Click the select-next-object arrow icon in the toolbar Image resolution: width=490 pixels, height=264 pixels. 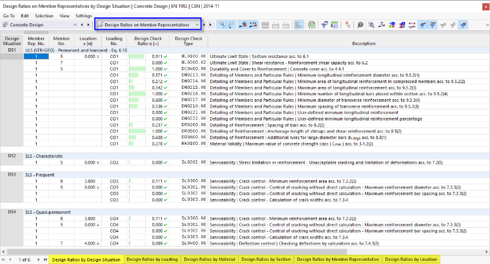coord(231,25)
